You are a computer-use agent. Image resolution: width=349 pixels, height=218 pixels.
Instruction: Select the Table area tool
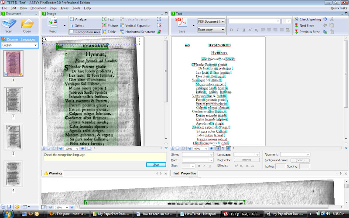point(109,32)
